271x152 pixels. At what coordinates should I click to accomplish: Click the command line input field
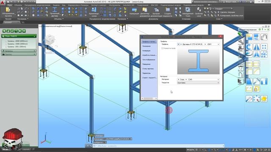[x=158, y=146]
